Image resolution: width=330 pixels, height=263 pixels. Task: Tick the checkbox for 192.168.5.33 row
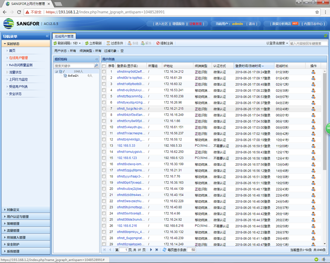coord(104,146)
